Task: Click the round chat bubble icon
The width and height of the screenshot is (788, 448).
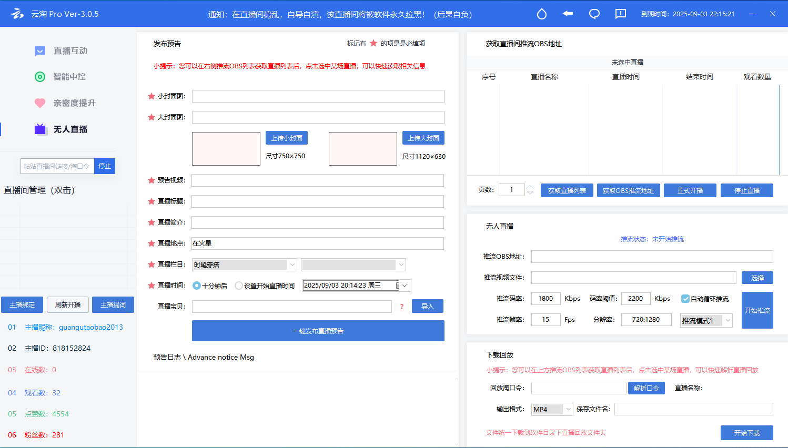Action: [x=594, y=14]
